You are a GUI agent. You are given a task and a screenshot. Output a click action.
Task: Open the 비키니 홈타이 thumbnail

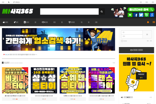[x=15, y=80]
